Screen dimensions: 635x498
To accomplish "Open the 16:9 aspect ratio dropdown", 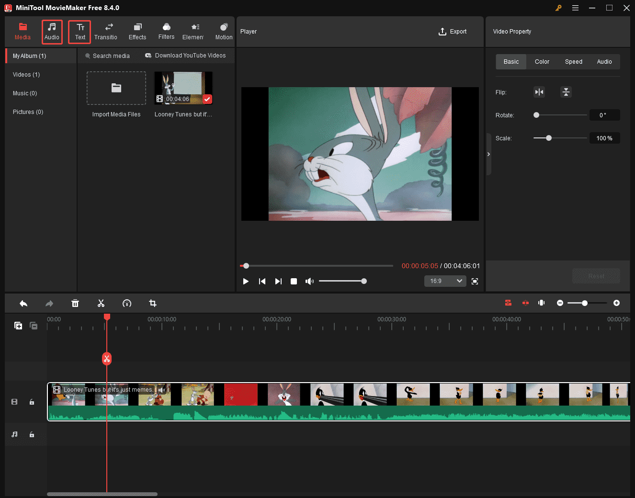I will 445,281.
